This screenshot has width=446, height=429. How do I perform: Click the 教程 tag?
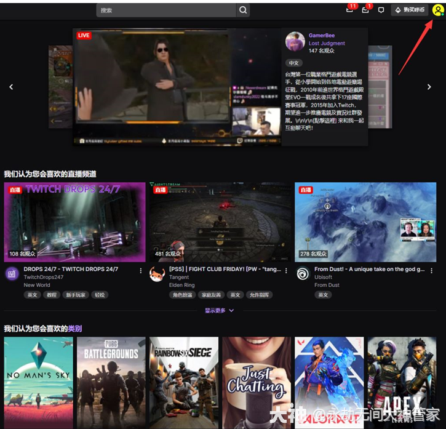click(x=52, y=295)
